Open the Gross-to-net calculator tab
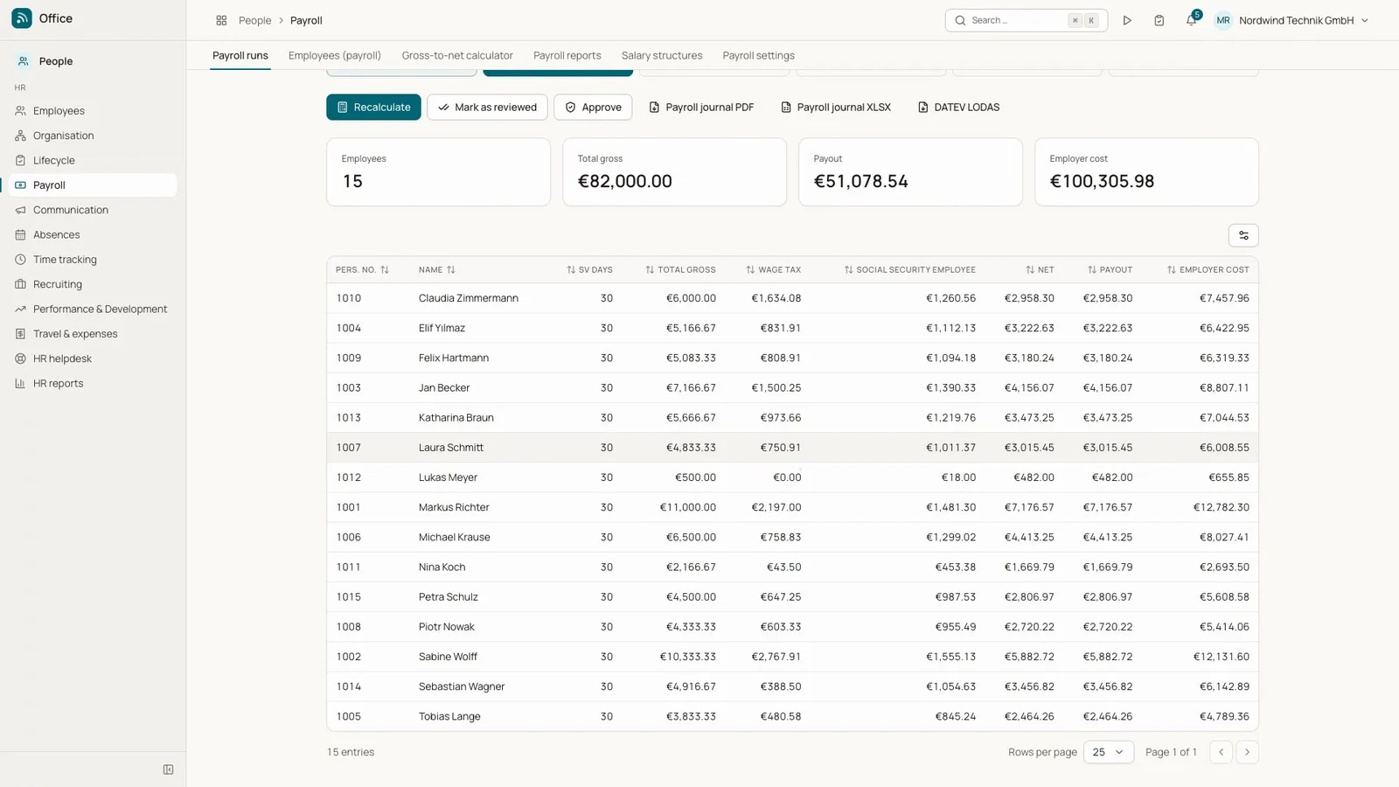 click(x=457, y=55)
